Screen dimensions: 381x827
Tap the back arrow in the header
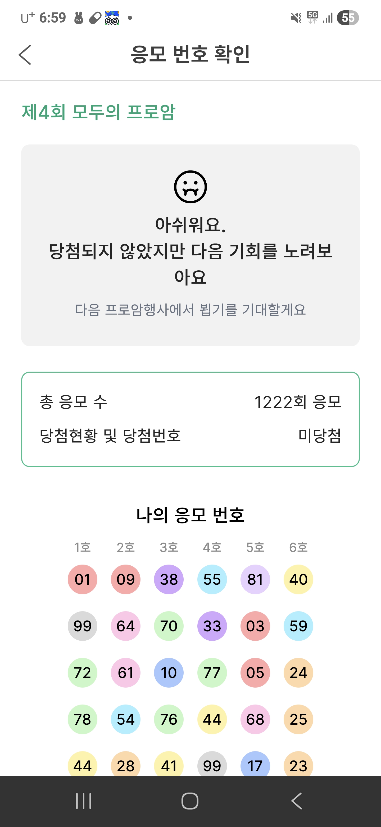pos(25,55)
